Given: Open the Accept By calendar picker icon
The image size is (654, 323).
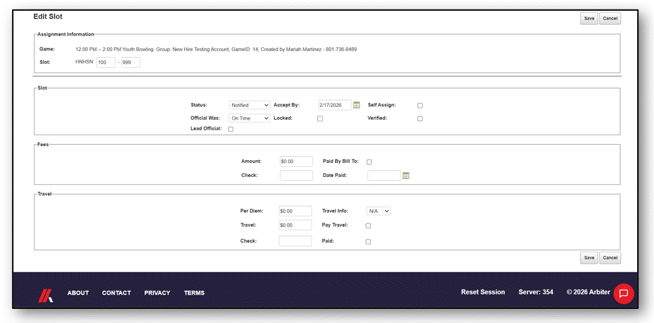Looking at the screenshot, I should [357, 105].
